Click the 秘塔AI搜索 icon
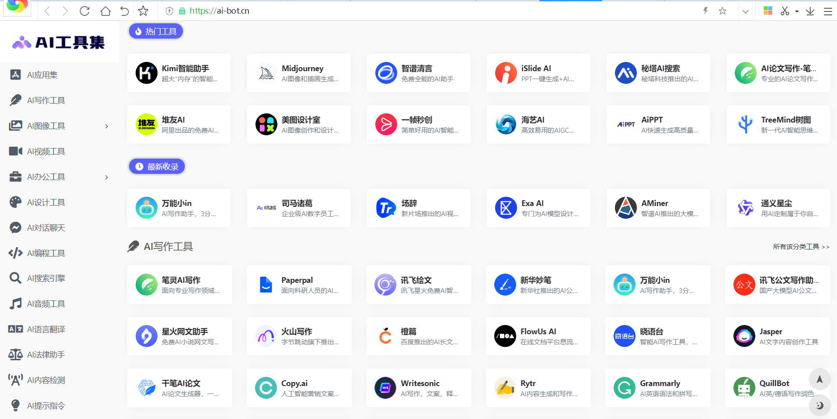The height and width of the screenshot is (419, 837). (626, 73)
